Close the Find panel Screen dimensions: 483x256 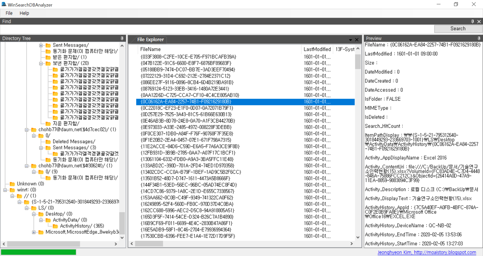click(479, 21)
